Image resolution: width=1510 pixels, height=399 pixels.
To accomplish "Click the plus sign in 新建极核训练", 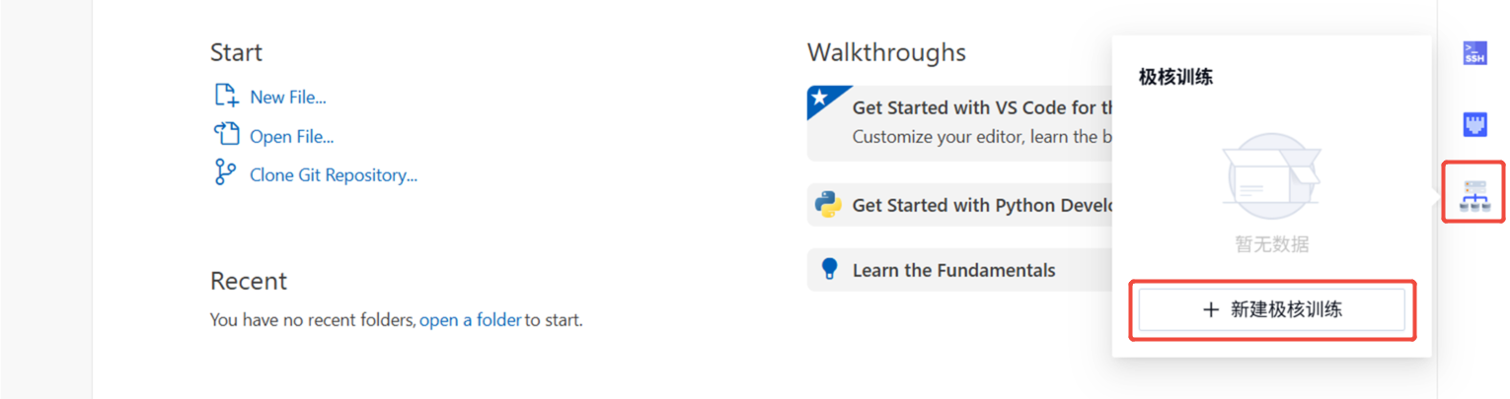I will [1211, 310].
